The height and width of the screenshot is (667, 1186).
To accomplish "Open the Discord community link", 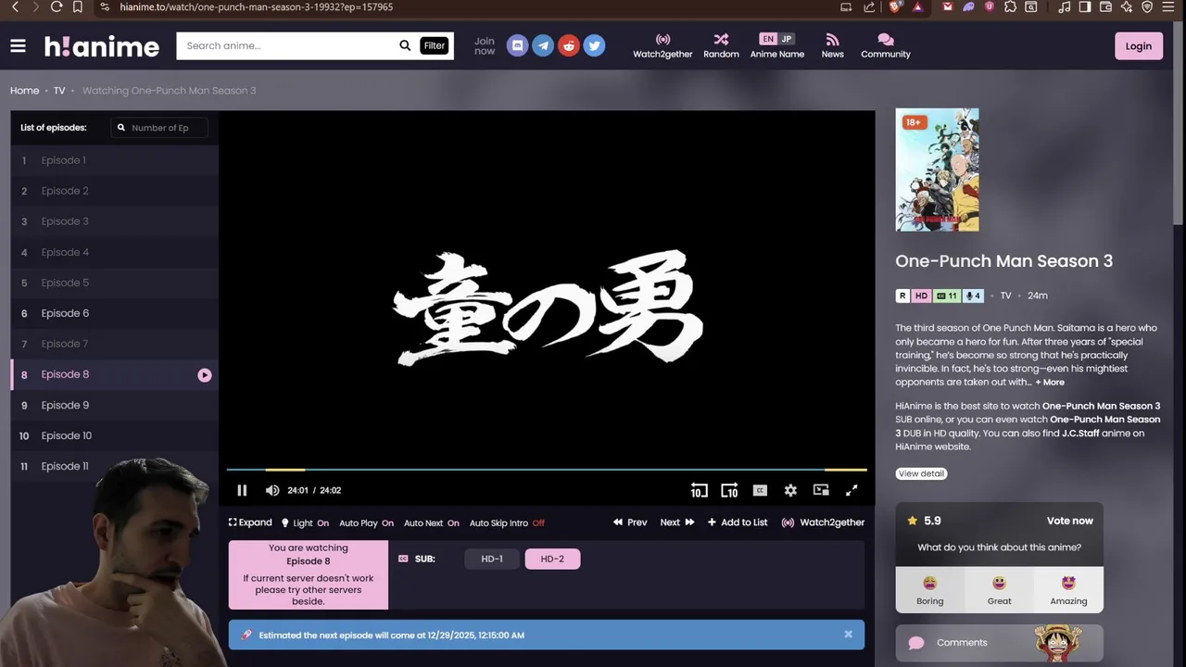I will click(x=518, y=45).
